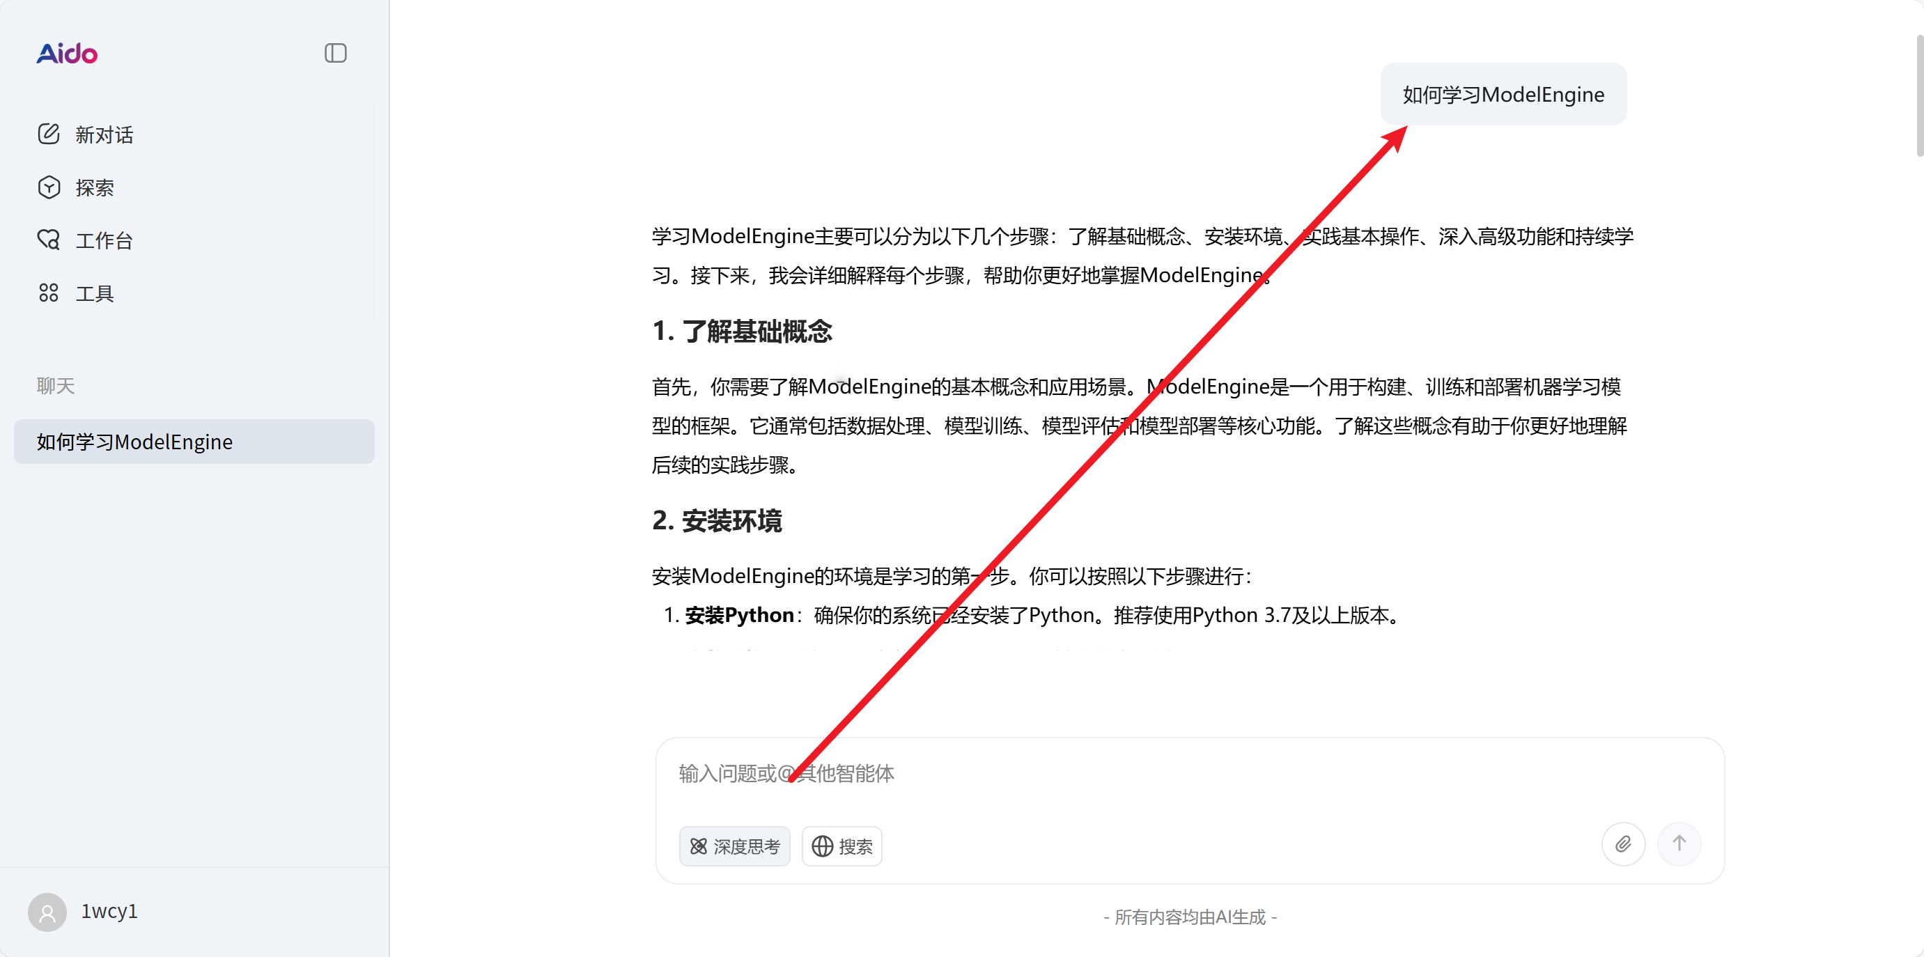
Task: Click the Workbench heart-chat icon
Action: [x=49, y=240]
